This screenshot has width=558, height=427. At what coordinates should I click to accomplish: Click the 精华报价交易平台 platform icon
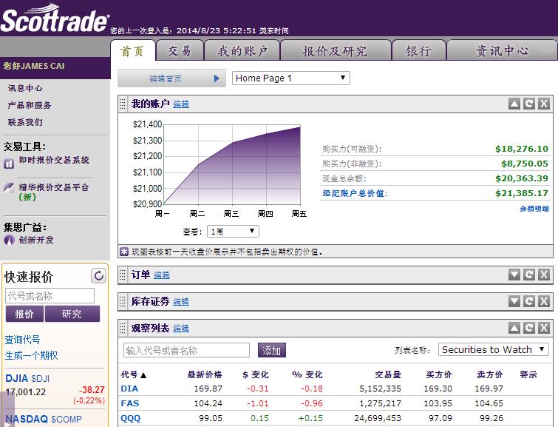pos(9,188)
